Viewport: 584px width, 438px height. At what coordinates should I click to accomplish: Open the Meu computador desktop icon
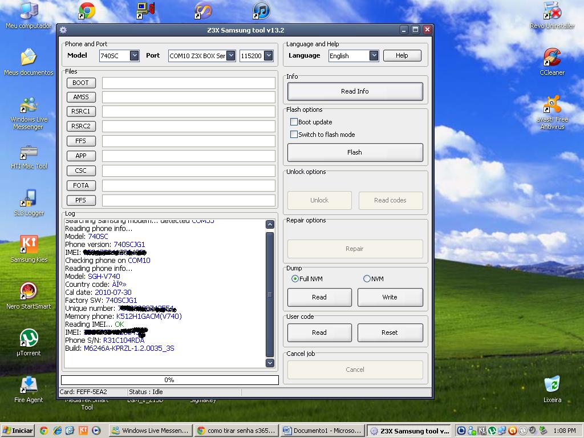click(29, 15)
